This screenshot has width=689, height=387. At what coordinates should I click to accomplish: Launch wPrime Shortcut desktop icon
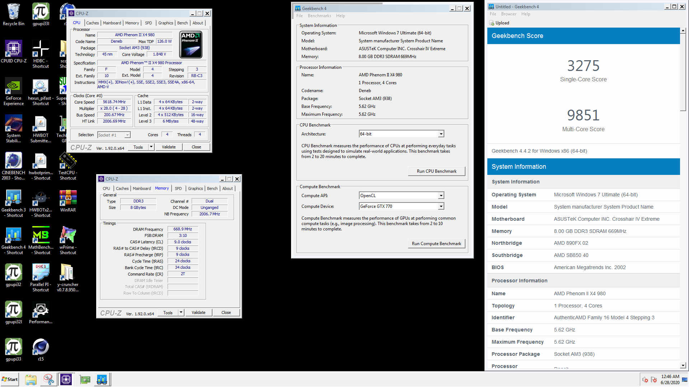[68, 241]
